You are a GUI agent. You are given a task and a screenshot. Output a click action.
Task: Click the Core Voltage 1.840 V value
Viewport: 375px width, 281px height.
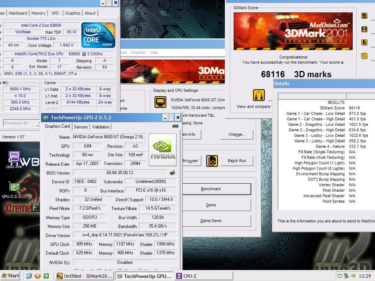67,45
